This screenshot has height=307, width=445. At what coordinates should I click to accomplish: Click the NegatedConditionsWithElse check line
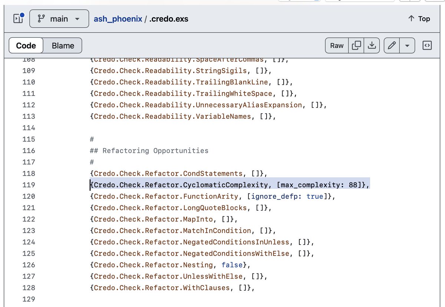[x=202, y=253]
